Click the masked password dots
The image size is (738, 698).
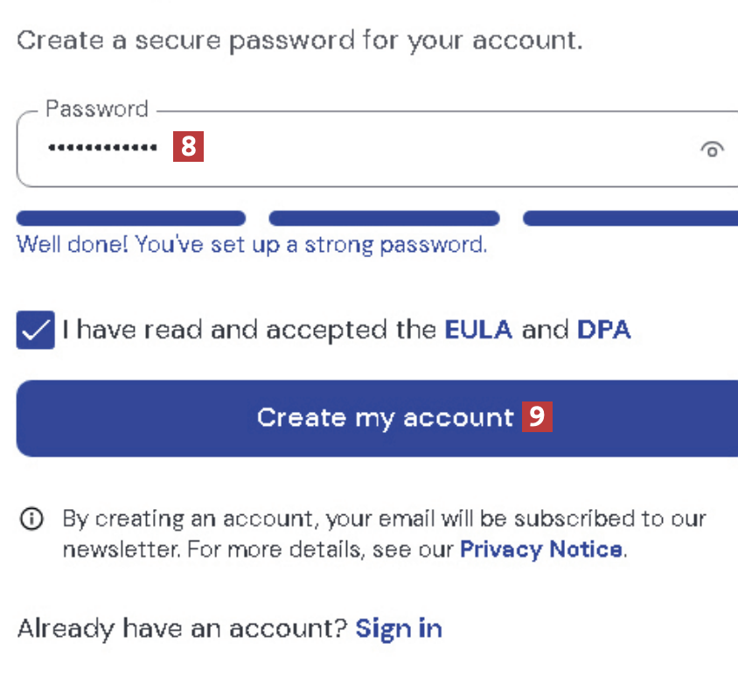(102, 148)
